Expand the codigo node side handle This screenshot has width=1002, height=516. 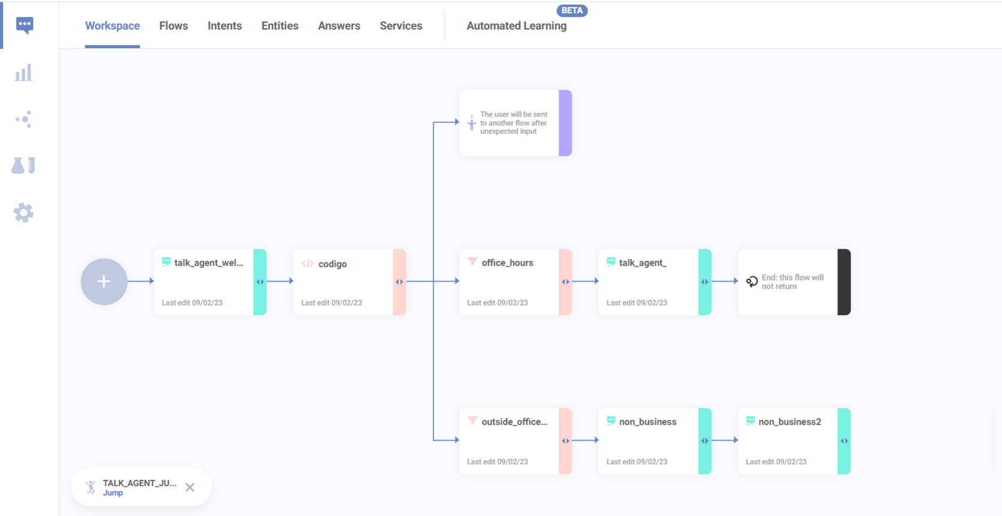click(400, 282)
